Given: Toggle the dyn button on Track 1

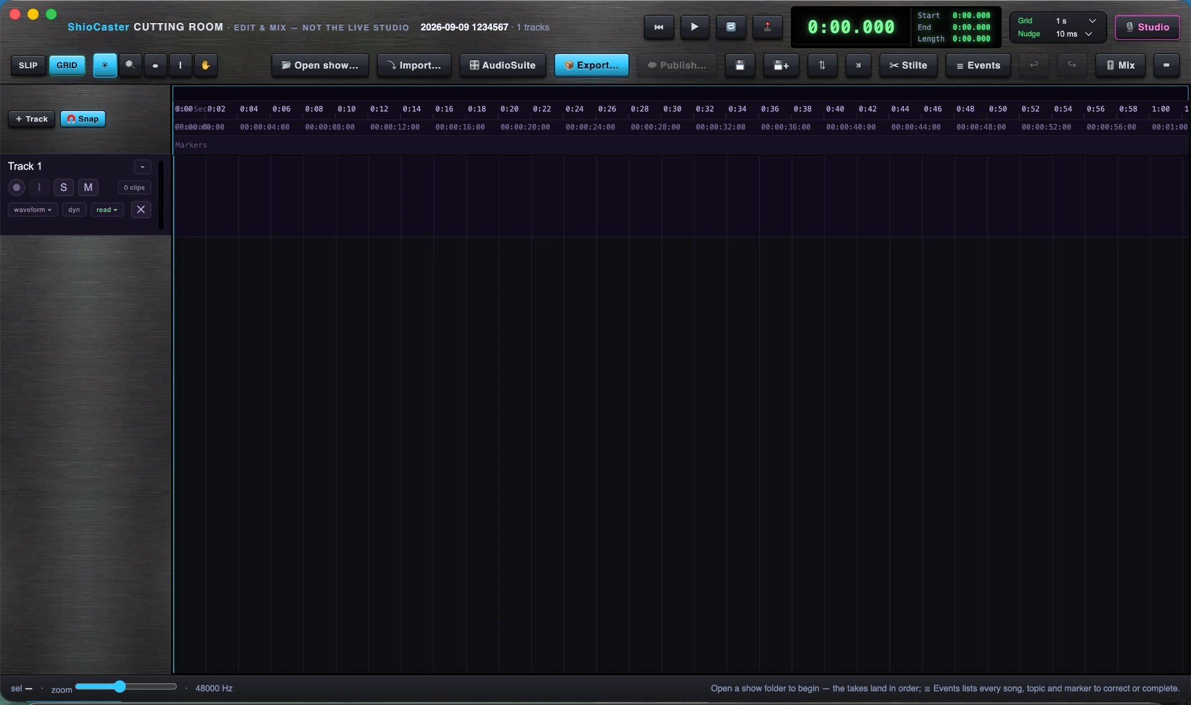Looking at the screenshot, I should coord(74,210).
